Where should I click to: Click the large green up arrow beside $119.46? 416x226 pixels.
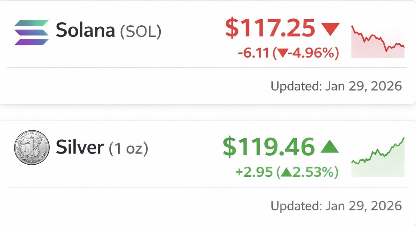click(x=329, y=147)
